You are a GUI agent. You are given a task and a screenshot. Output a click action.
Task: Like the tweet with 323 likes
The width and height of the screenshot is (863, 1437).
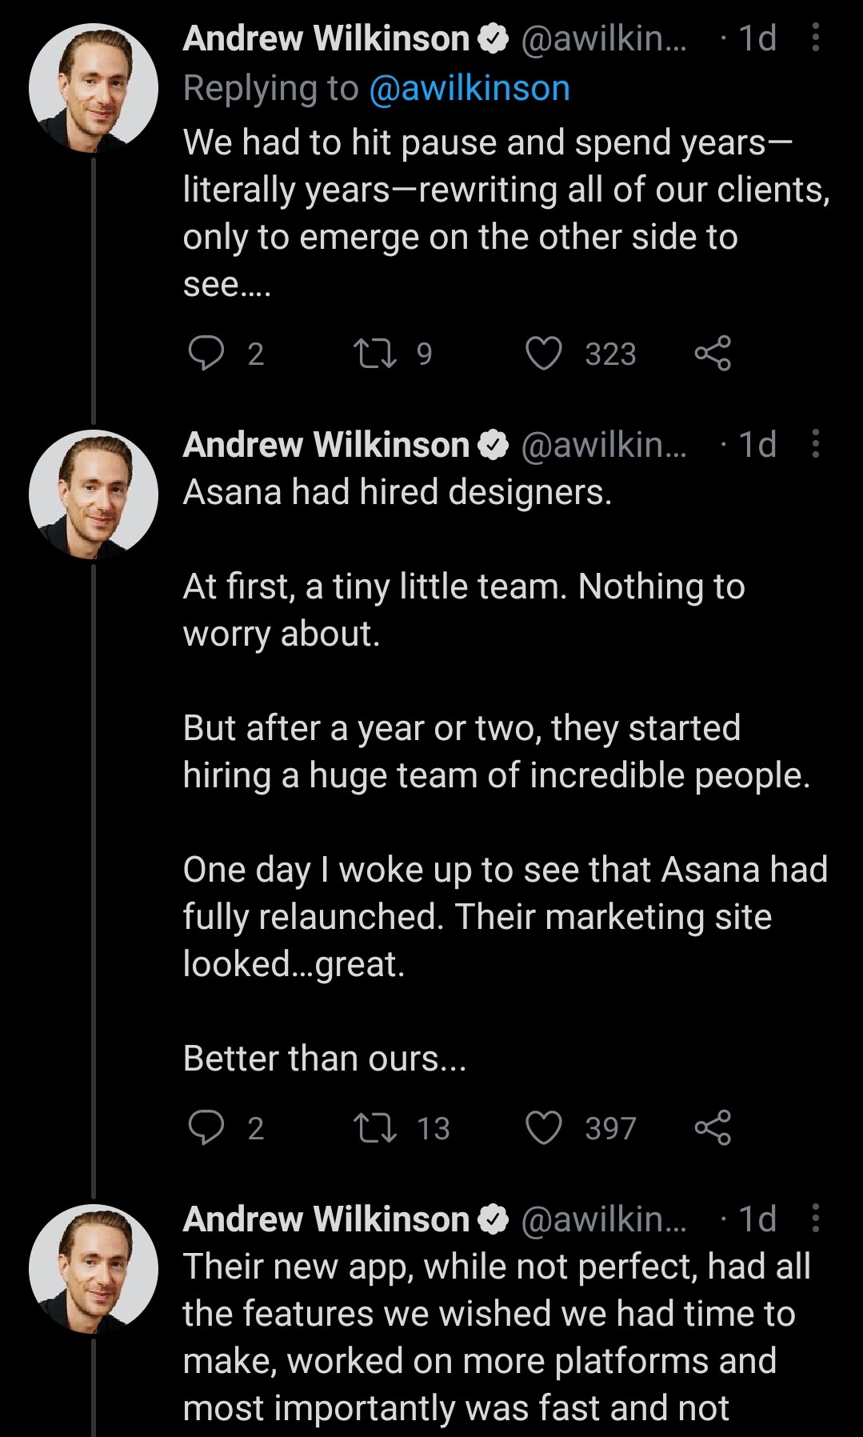[544, 353]
